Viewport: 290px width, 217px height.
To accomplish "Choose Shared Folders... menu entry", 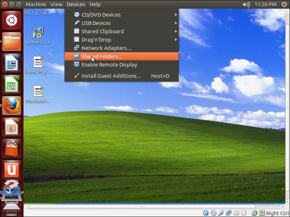I will 122,56.
